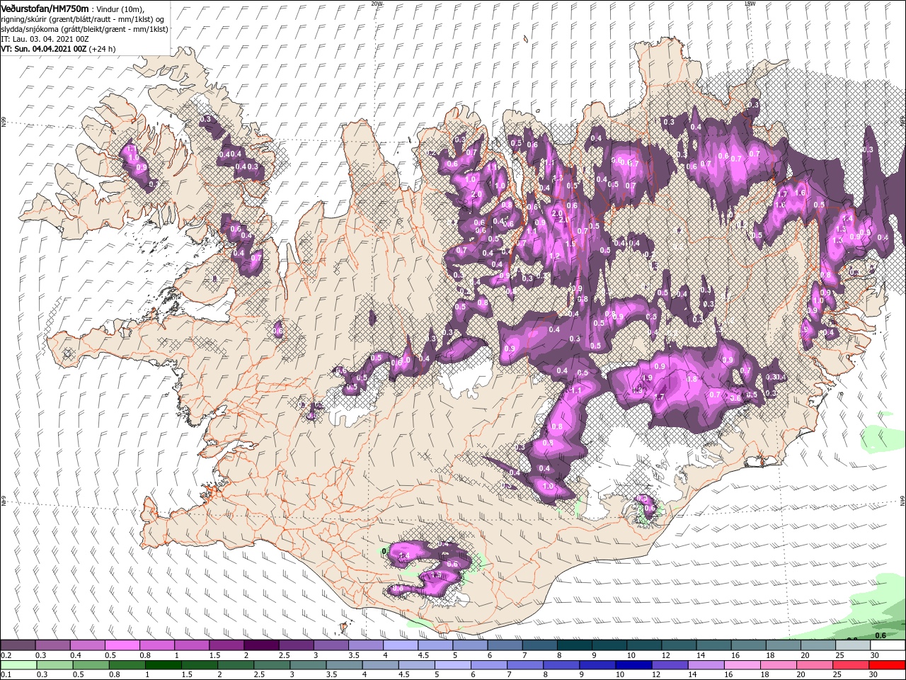Pick the light lavender snow swatch 4–4.5
906x680 pixels.
click(400, 645)
